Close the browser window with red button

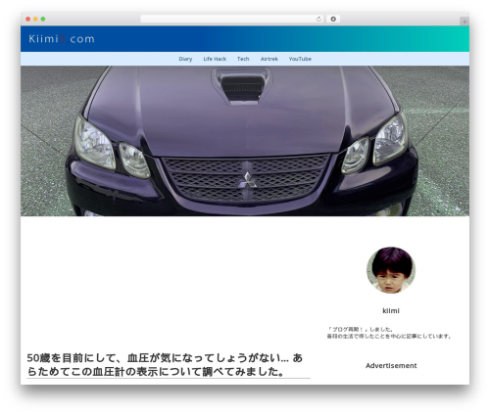pyautogui.click(x=28, y=20)
